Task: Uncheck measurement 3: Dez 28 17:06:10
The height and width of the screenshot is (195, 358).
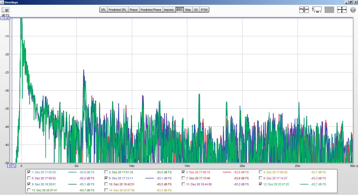Action: (x=183, y=172)
